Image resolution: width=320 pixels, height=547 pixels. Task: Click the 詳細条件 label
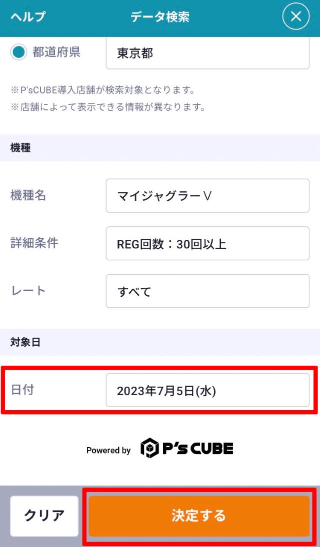[34, 243]
